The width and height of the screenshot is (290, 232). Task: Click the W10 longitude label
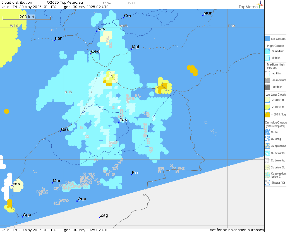pos(14,26)
